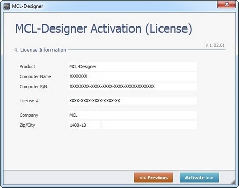Go back with << Previous button
Image resolution: width=239 pixels, height=188 pixels.
point(153,178)
